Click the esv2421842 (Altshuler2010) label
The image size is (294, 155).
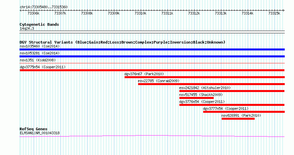(x=205, y=88)
